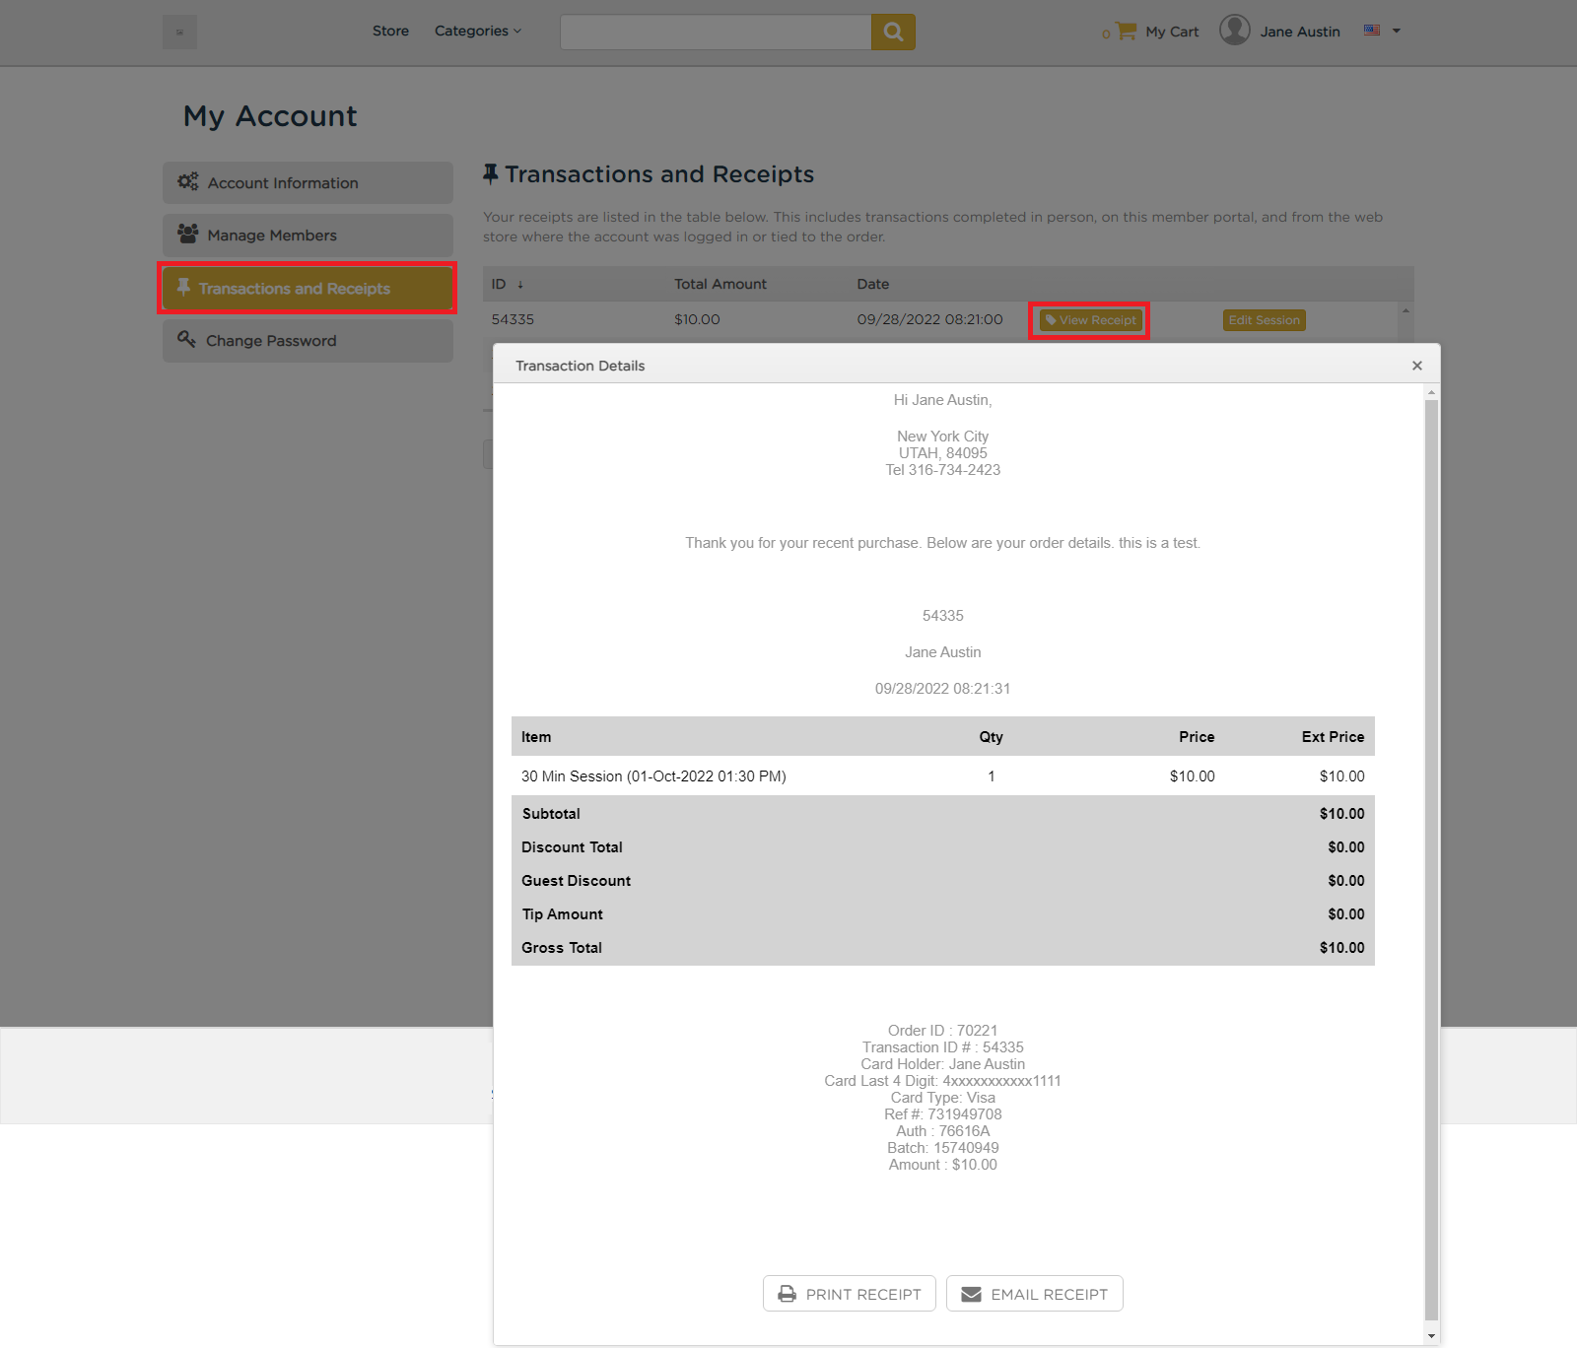Click the 09/28/2022 08:21:00 date cell

[x=929, y=319]
